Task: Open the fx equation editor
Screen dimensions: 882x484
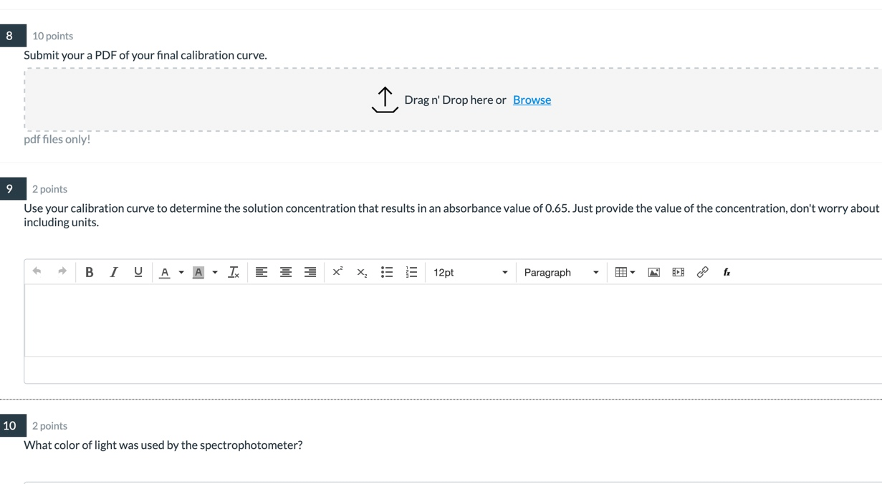Action: [x=727, y=272]
